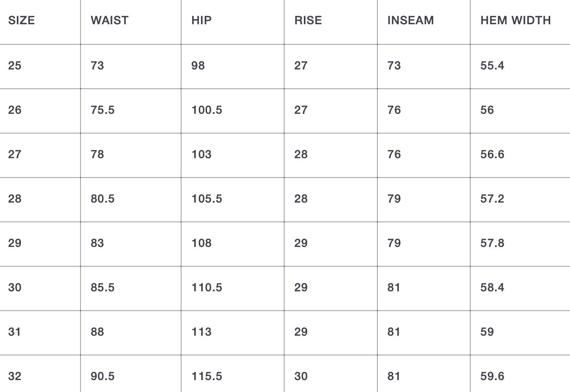Click the hem width value 59.6
This screenshot has width=570, height=392.
(x=492, y=376)
